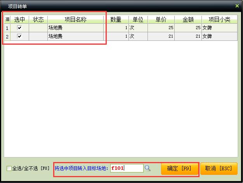243x183 pixels.
Task: Click quantity cell 1 in first row
Action: [116, 28]
